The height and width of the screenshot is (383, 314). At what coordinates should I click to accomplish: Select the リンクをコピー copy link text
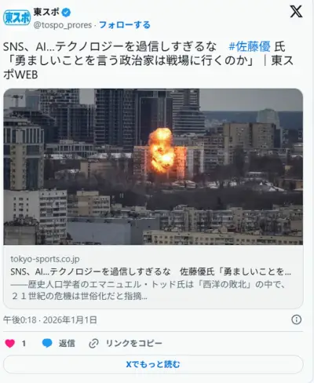click(x=134, y=343)
